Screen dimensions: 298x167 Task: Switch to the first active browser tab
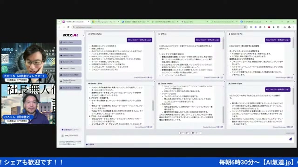[x=75, y=22]
